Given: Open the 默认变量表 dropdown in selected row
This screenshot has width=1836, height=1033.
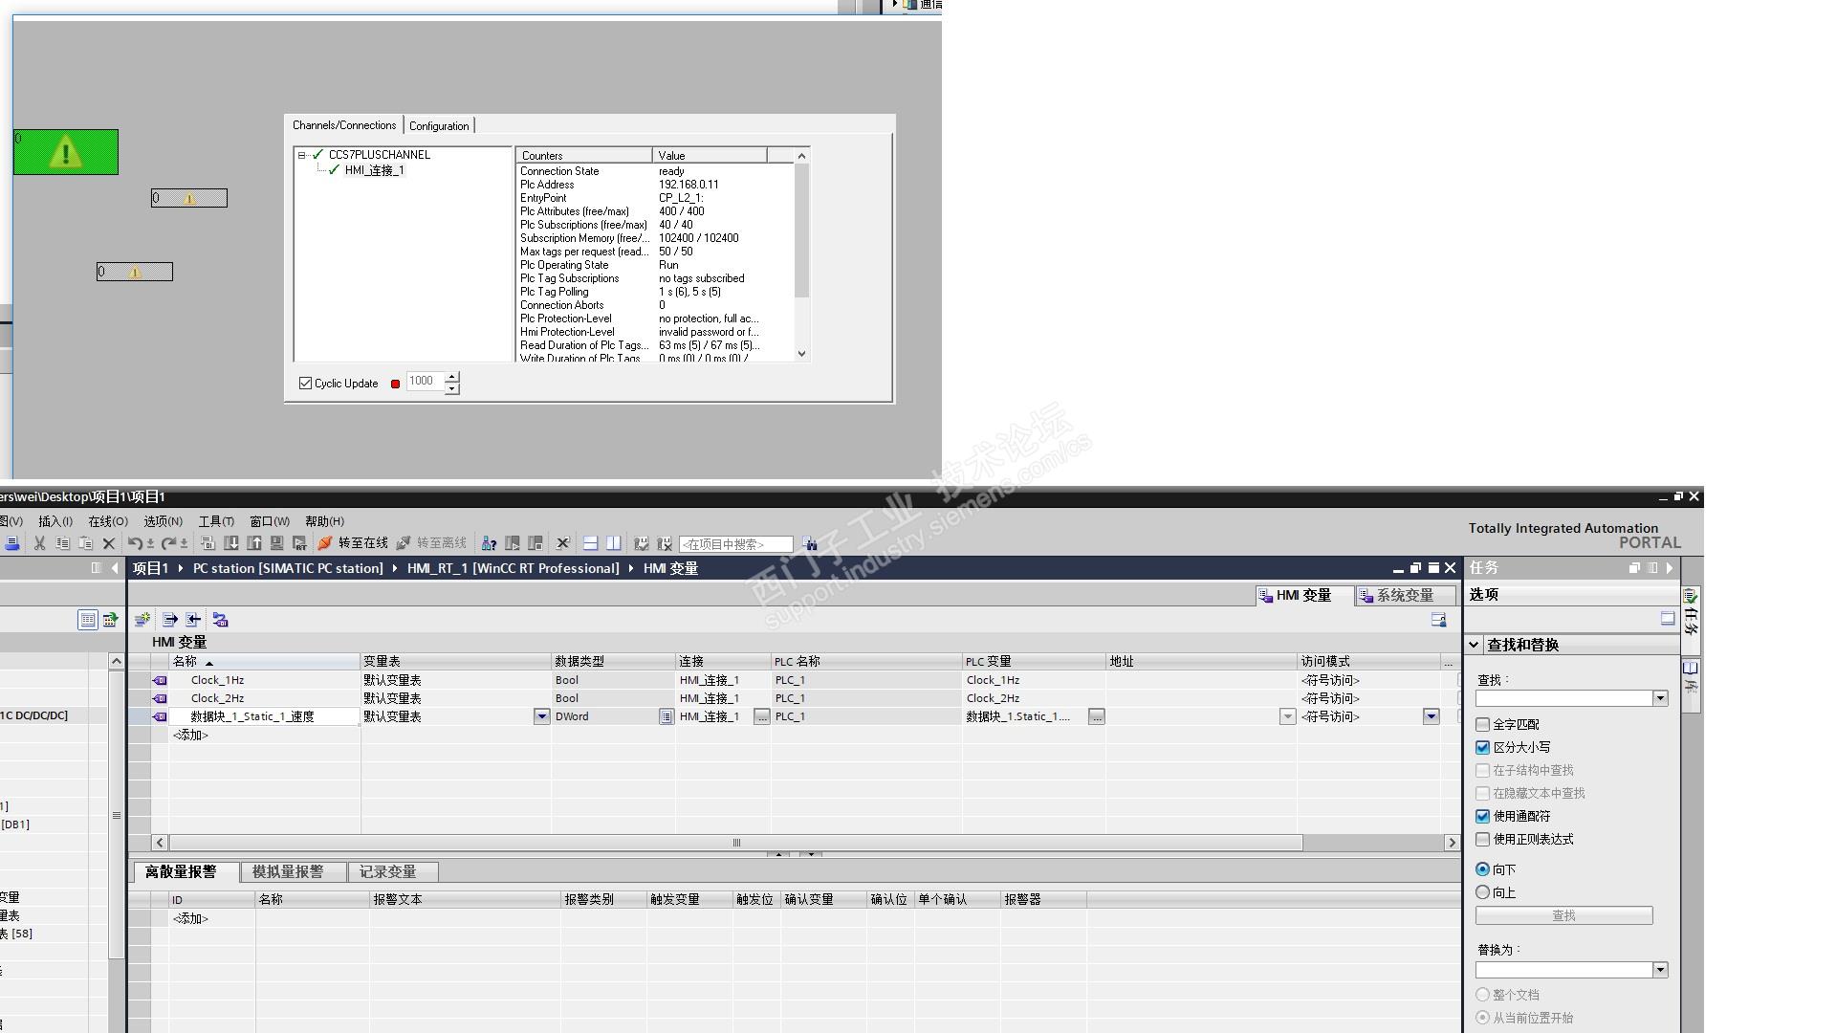Looking at the screenshot, I should pyautogui.click(x=541, y=716).
